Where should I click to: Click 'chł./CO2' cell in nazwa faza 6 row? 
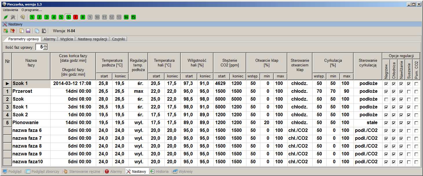[300, 130]
